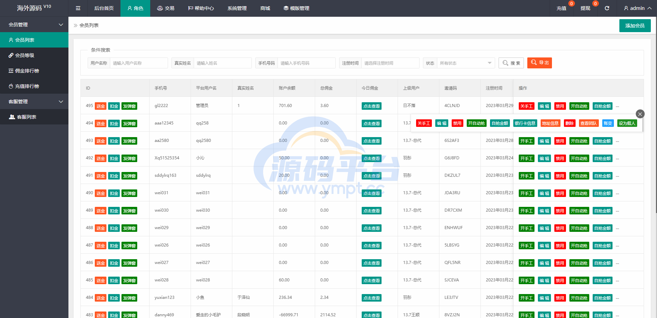This screenshot has width=657, height=318.
Task: Click the refresh icon in top bar
Action: pos(607,8)
